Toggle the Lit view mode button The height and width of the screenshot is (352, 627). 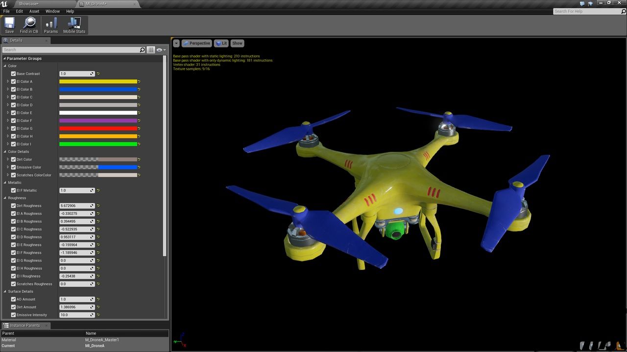point(220,44)
